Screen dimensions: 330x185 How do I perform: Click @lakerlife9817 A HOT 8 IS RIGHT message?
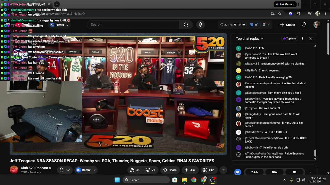(x=273, y=132)
